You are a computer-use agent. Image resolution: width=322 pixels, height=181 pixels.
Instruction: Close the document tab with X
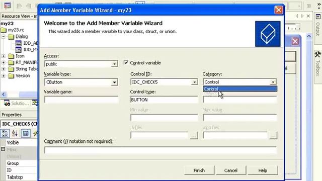[308, 16]
